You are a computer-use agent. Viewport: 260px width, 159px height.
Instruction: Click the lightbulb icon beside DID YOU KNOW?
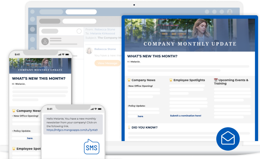click(x=129, y=127)
